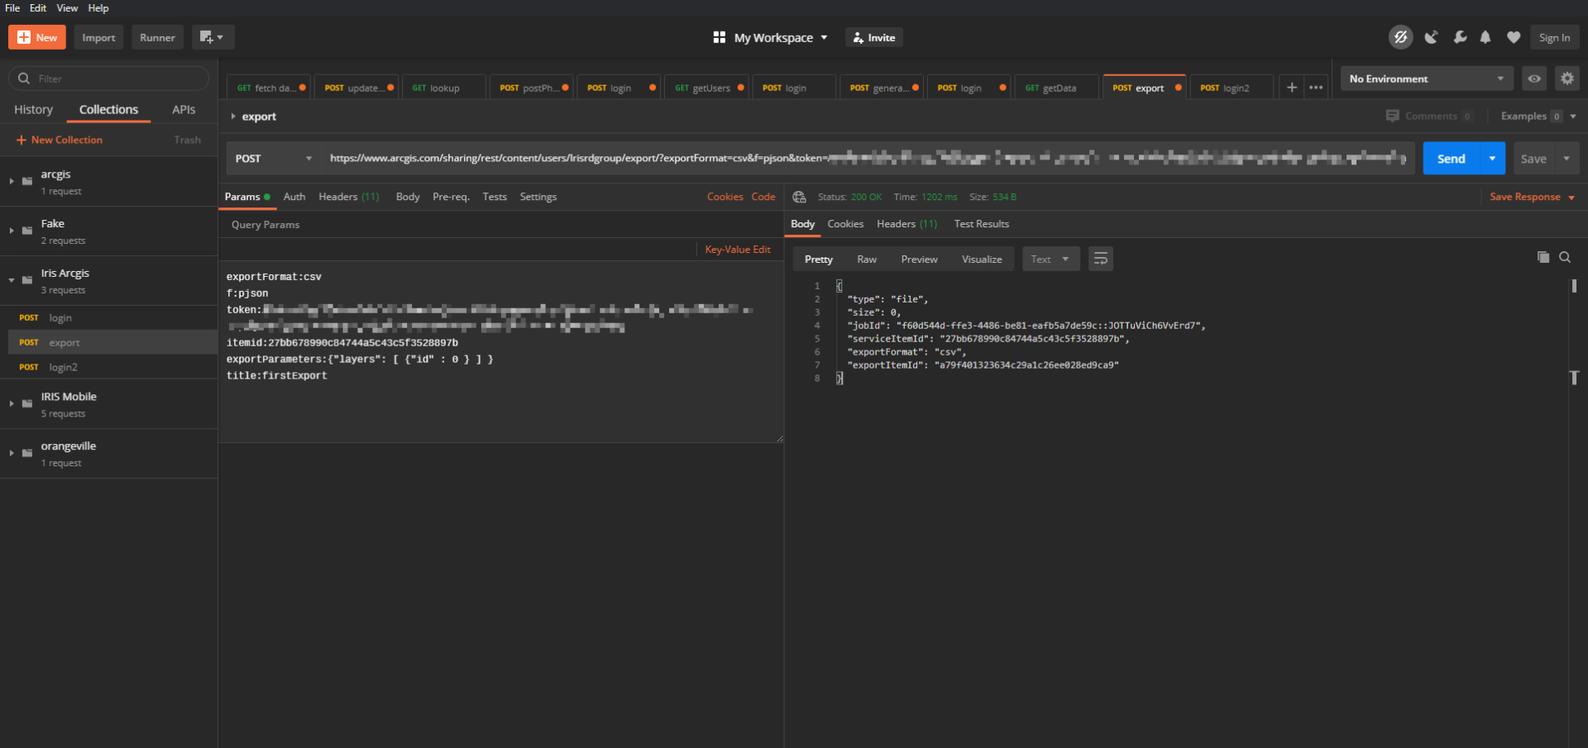Image resolution: width=1588 pixels, height=748 pixels.
Task: Open the wrench settings icon
Action: (1460, 37)
